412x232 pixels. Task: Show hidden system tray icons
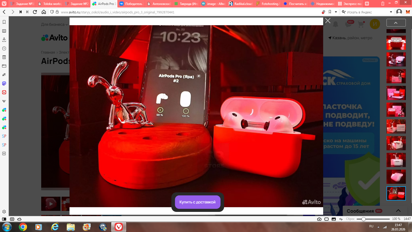point(378,227)
